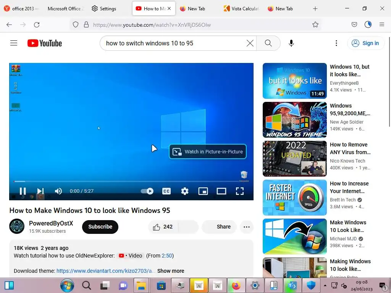Viewport: 391px width, 293px height.
Task: Enter full screen mode
Action: click(x=240, y=191)
